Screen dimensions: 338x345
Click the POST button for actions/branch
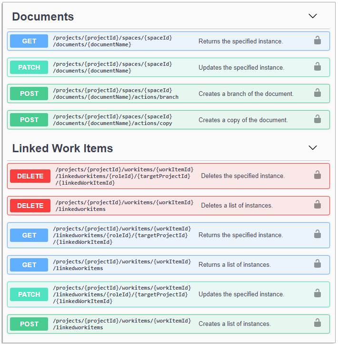tap(29, 94)
